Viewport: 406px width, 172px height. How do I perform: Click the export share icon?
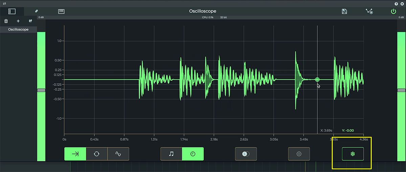pos(30,21)
